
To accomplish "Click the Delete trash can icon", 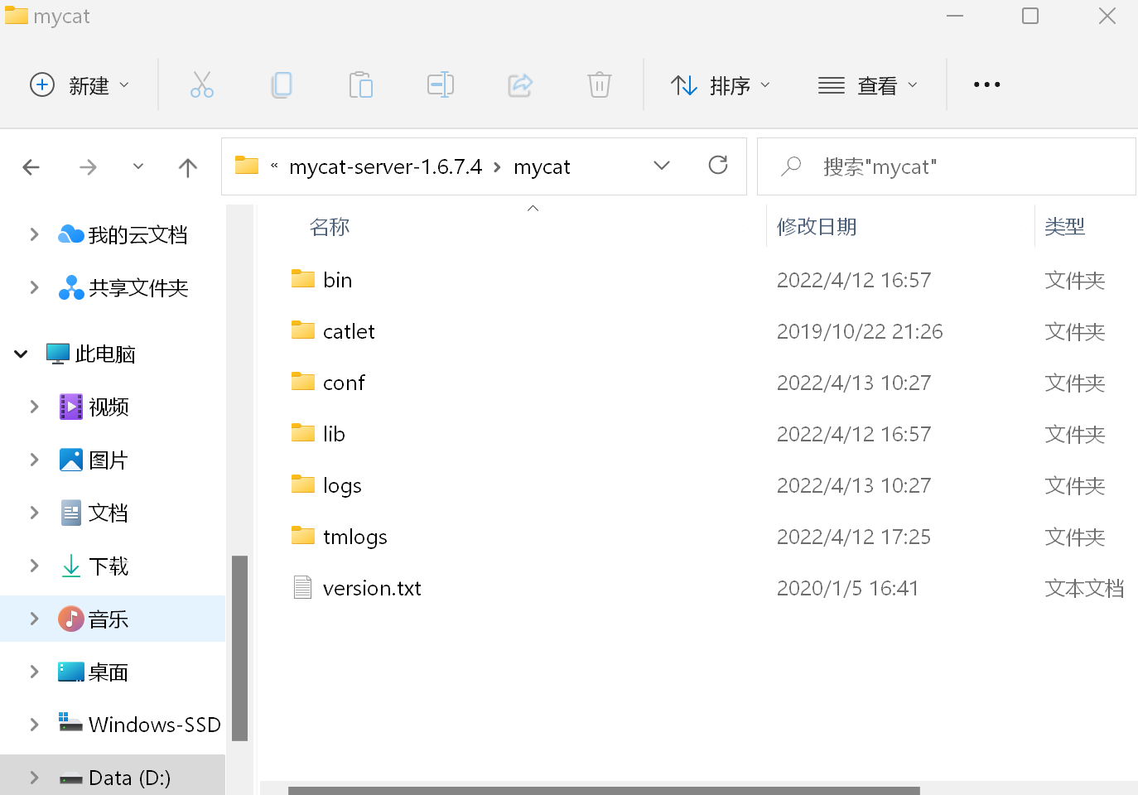I will (600, 84).
